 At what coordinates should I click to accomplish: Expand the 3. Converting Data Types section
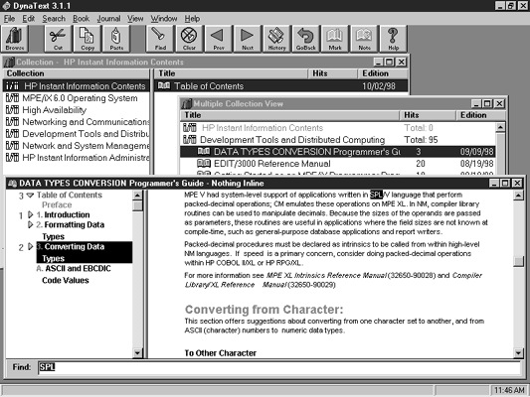(x=30, y=246)
